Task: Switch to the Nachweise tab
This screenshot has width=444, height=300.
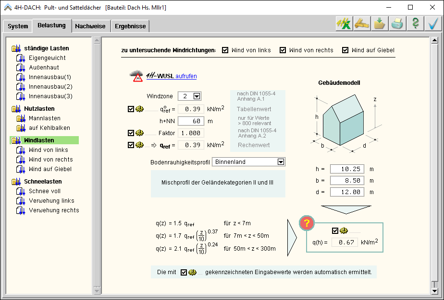Action: [x=90, y=26]
